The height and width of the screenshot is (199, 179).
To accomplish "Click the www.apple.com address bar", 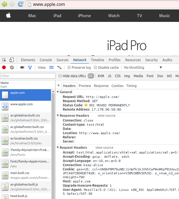I will pos(102,4).
